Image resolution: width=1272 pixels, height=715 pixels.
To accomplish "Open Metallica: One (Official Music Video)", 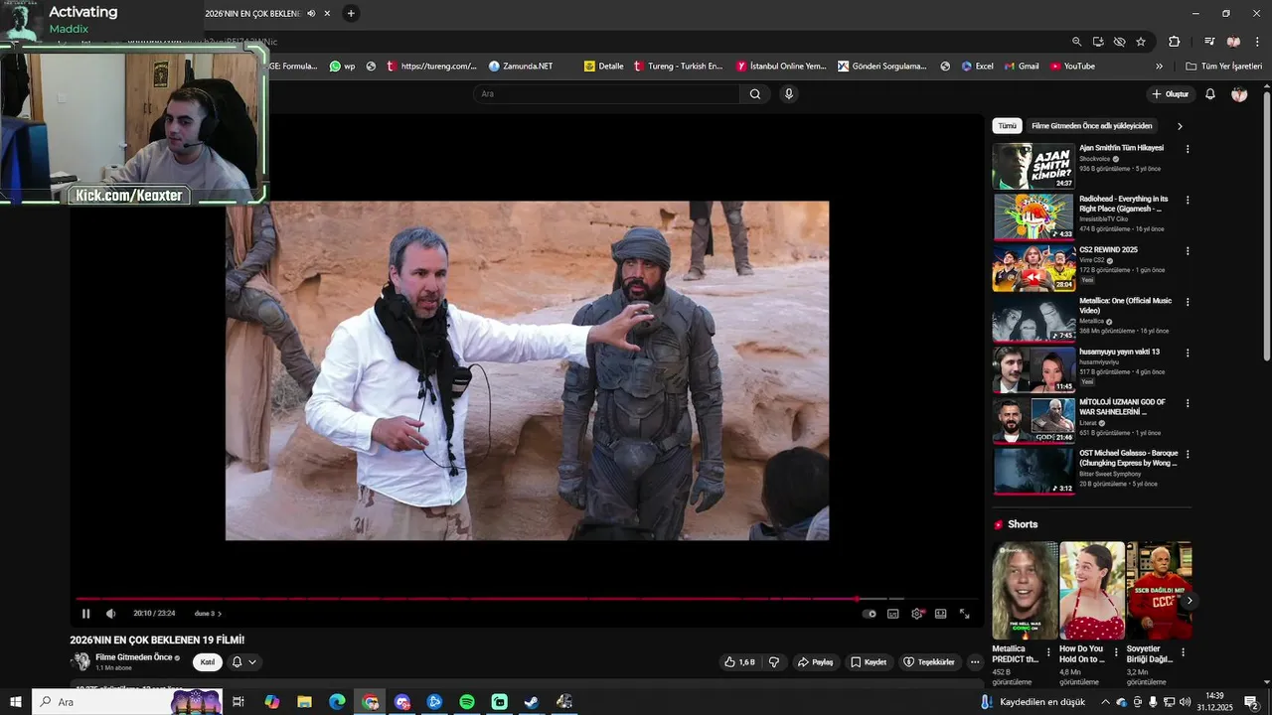I will [1033, 319].
